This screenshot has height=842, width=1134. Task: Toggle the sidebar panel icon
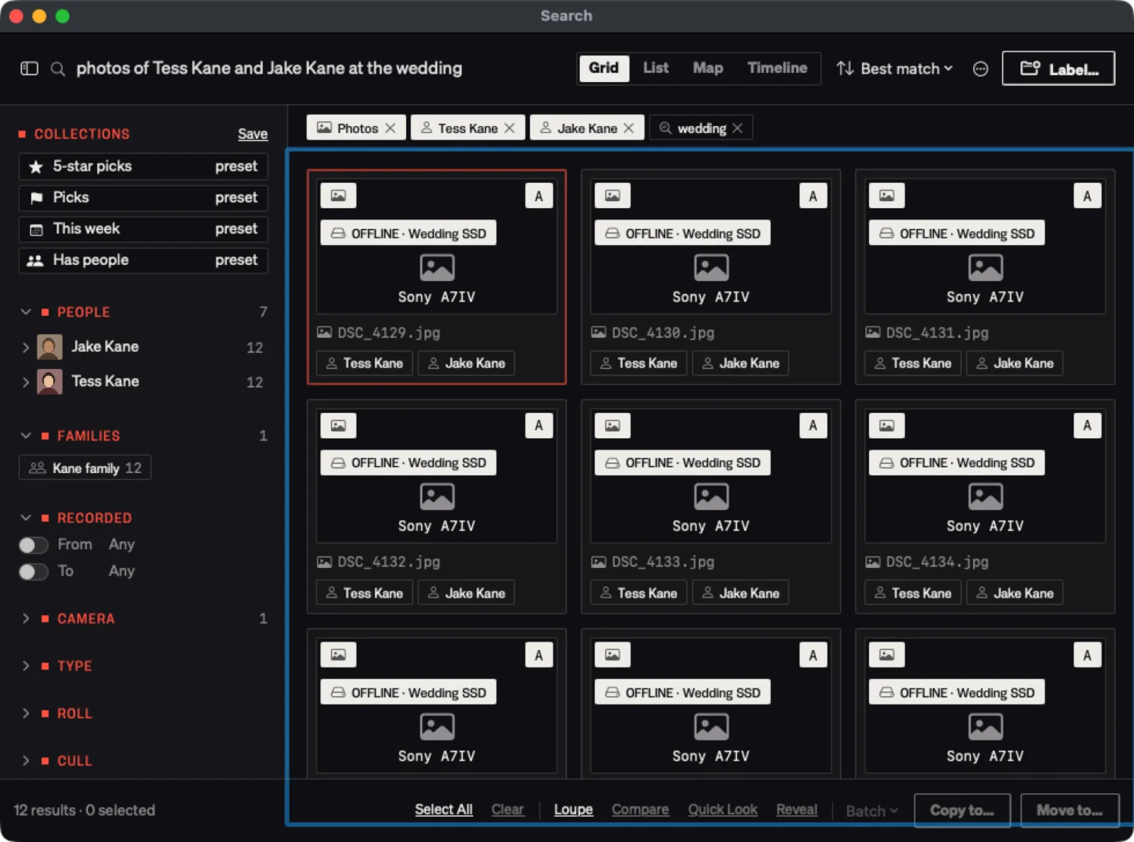pyautogui.click(x=29, y=69)
